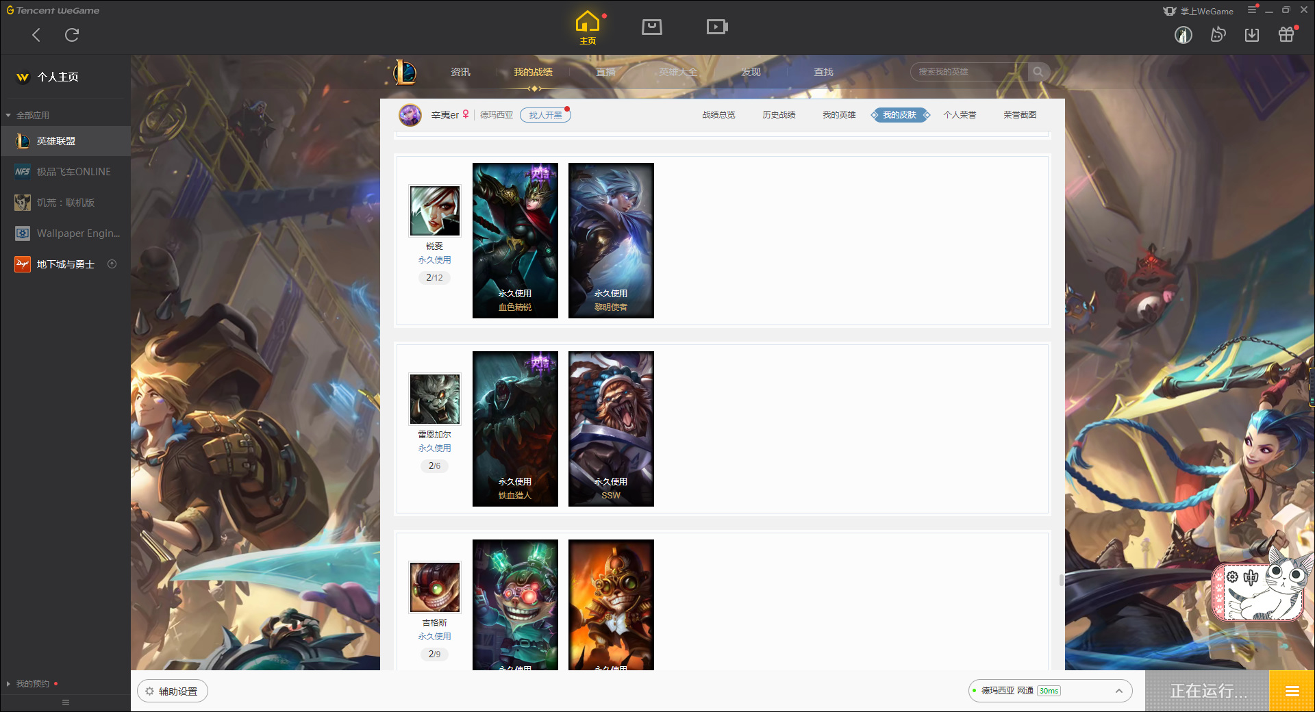1315x712 pixels.
Task: Open the SSW Rengar skin card
Action: click(611, 429)
